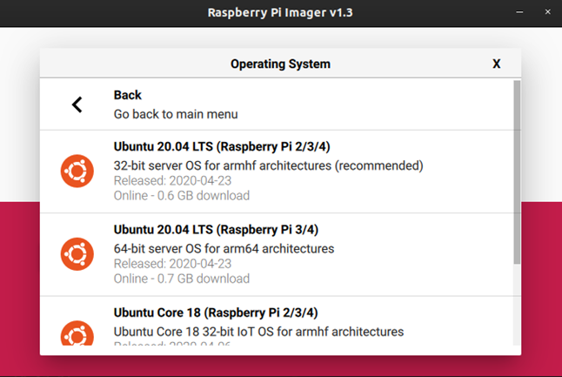Click the bold Back label
562x377 pixels.
click(127, 95)
